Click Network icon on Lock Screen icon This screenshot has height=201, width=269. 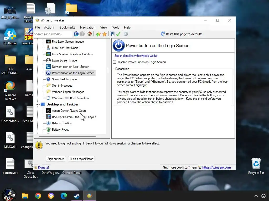48,67
